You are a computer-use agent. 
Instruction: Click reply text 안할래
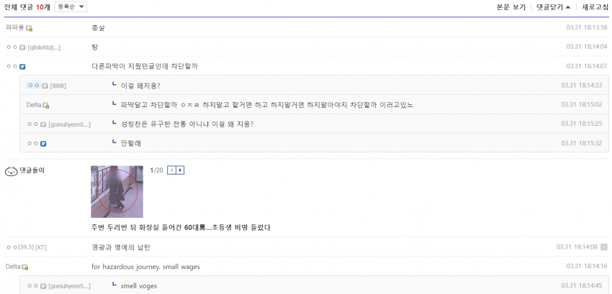coord(131,143)
